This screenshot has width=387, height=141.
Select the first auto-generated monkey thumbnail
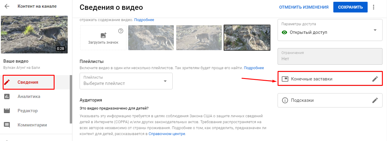151,38
